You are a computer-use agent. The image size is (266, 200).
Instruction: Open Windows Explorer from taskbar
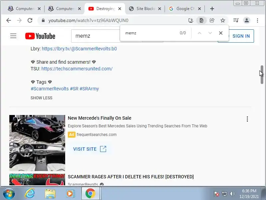click(x=50, y=194)
